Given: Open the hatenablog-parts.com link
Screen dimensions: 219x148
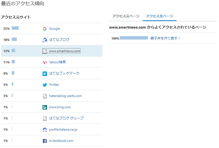Looking at the screenshot, I should coord(65,96).
